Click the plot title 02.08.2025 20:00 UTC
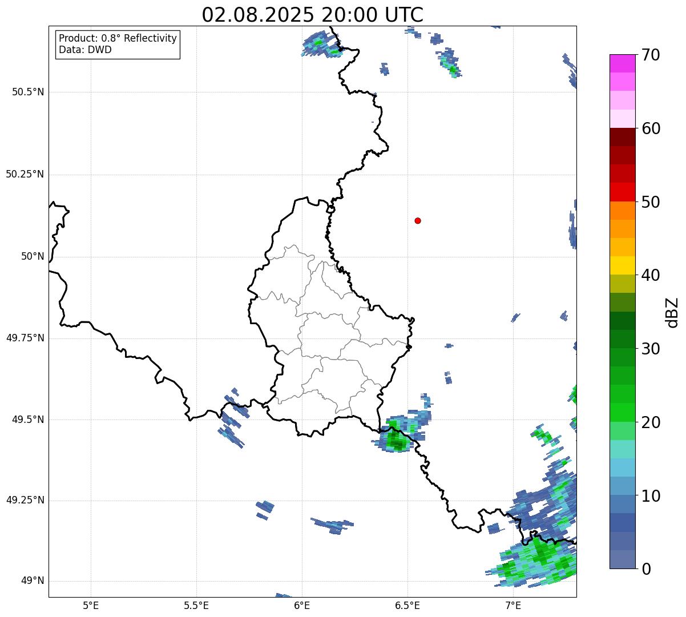The height and width of the screenshot is (617, 686). 313,14
